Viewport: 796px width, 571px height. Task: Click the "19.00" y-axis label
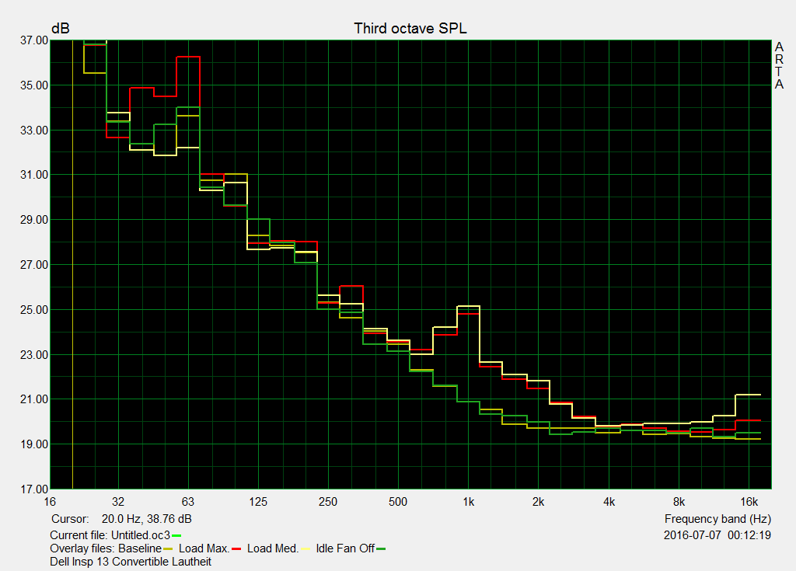click(x=34, y=444)
